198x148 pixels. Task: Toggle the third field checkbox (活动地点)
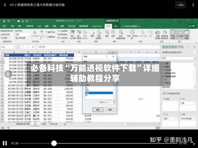pyautogui.click(x=163, y=70)
